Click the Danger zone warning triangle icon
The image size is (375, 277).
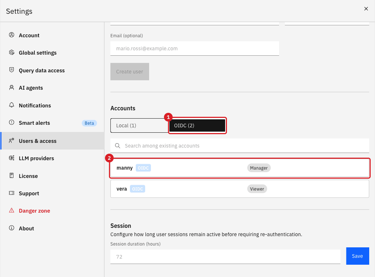click(12, 210)
